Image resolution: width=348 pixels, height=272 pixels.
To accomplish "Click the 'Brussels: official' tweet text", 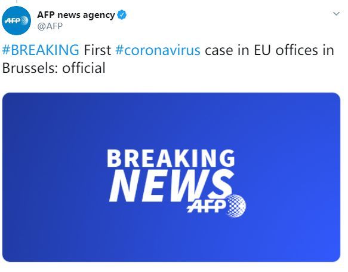I will click(54, 68).
